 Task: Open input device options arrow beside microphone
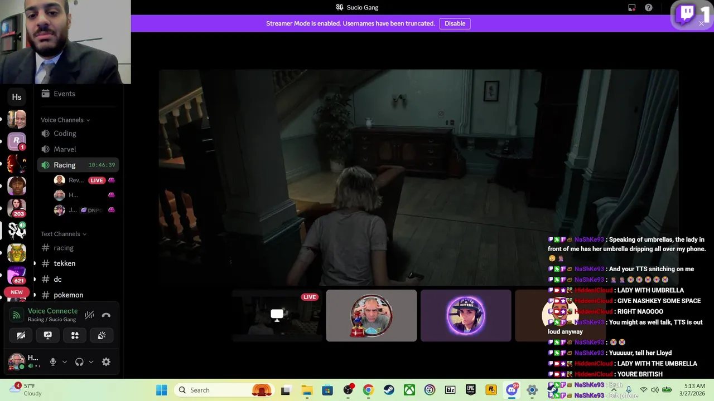coord(65,362)
